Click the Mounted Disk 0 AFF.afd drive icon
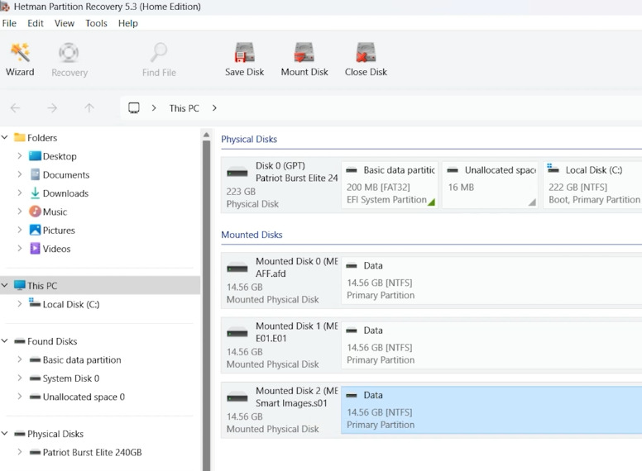This screenshot has height=471, width=642. point(237,268)
